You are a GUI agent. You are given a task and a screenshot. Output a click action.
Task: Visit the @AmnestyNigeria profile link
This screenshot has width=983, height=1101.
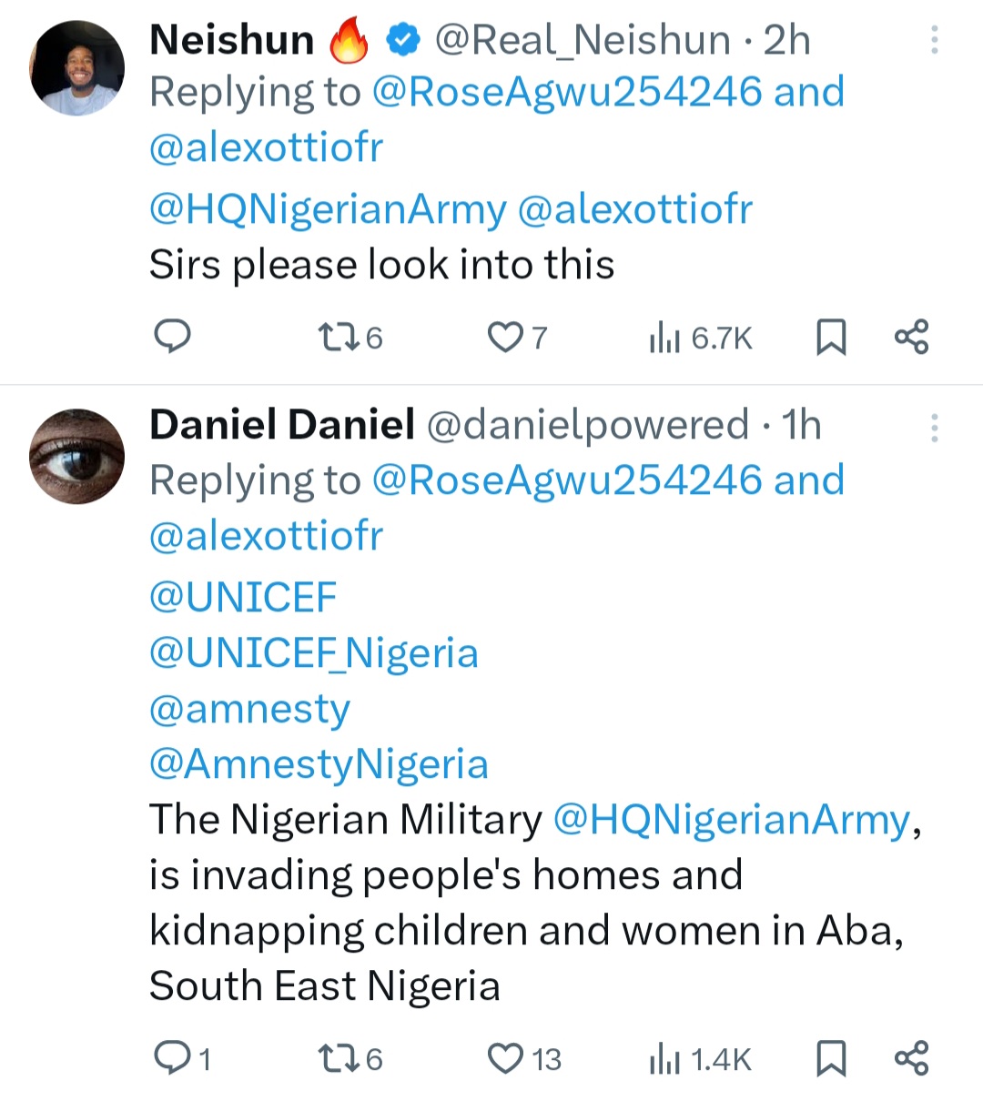319,764
